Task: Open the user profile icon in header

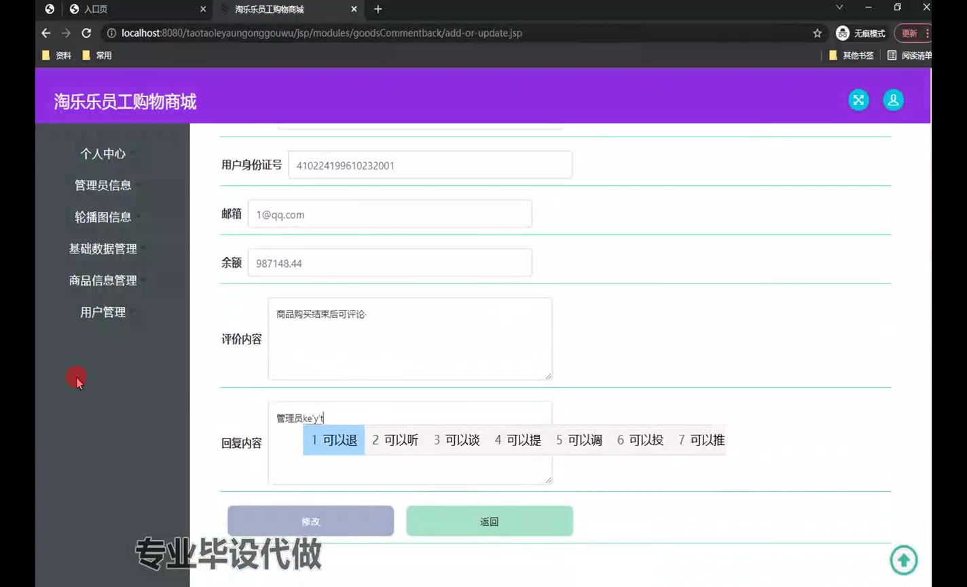Action: [893, 100]
